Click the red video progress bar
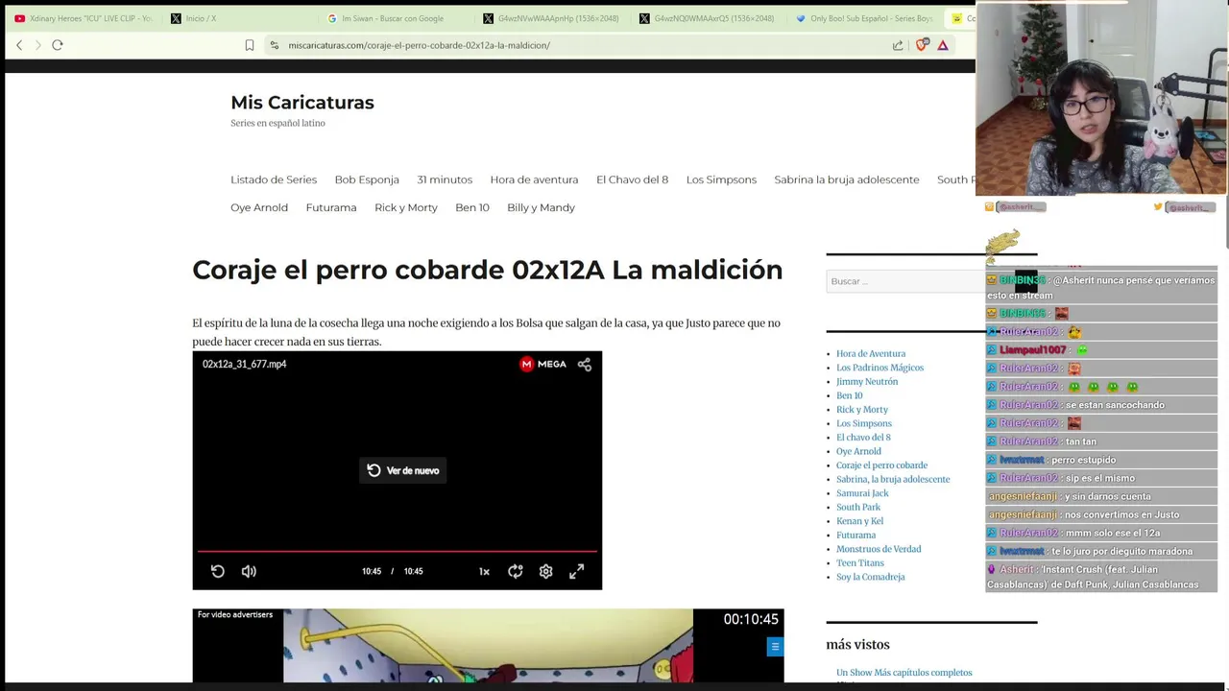 pos(397,551)
